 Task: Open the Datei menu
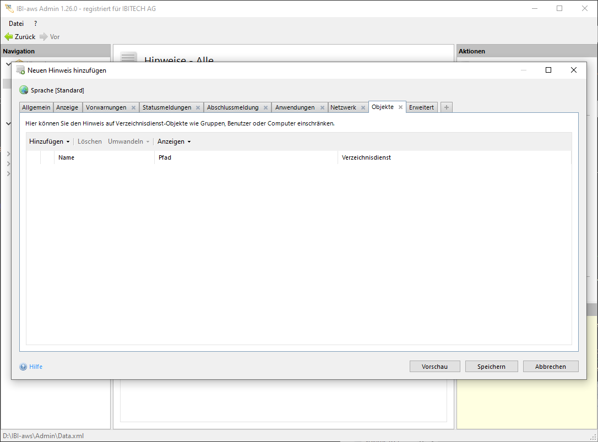coord(16,24)
